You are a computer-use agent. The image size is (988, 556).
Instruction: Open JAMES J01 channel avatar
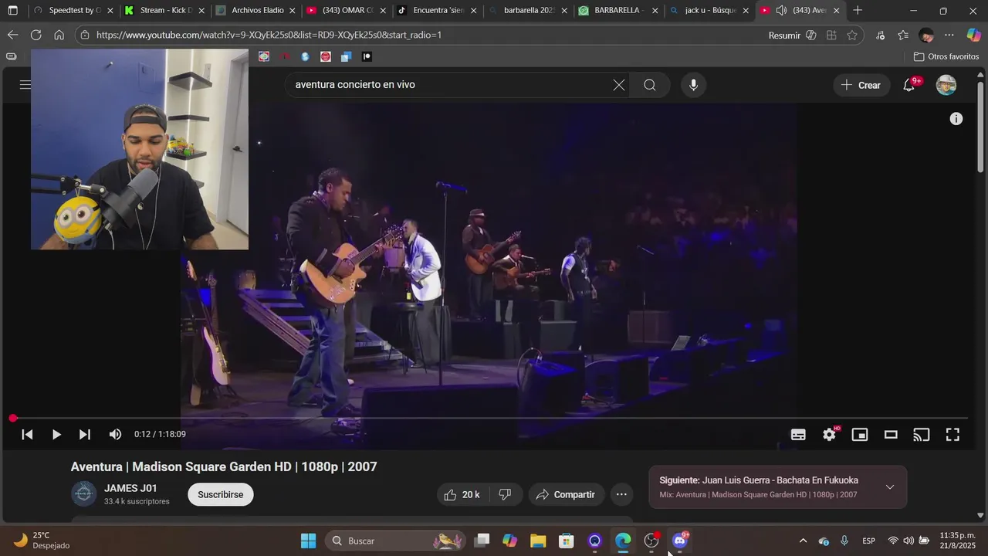(x=83, y=493)
